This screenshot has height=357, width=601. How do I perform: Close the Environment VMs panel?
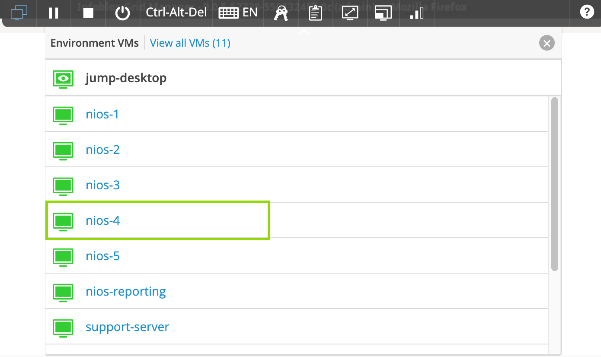point(547,43)
